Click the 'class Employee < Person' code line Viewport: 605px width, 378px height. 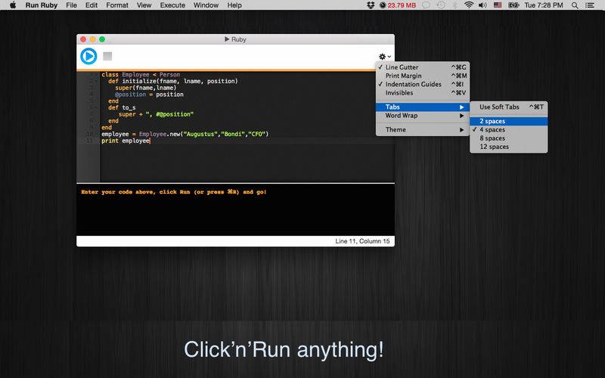pyautogui.click(x=141, y=74)
